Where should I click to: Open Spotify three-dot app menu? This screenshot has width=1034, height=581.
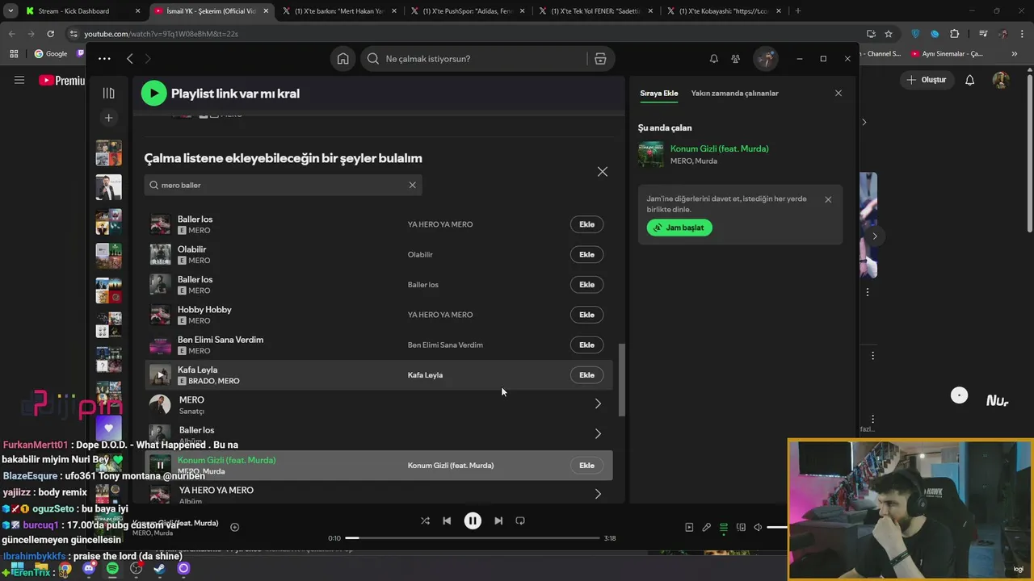[x=104, y=59]
